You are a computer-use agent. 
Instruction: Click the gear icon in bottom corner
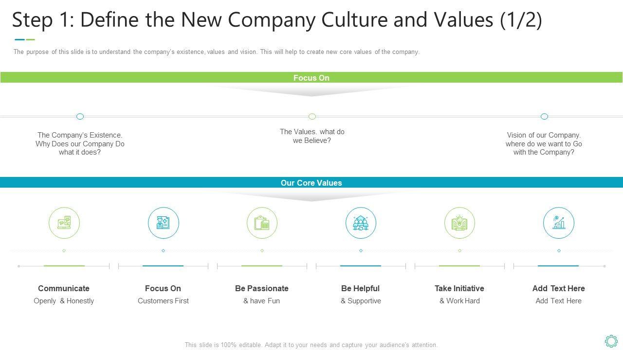coord(611,341)
